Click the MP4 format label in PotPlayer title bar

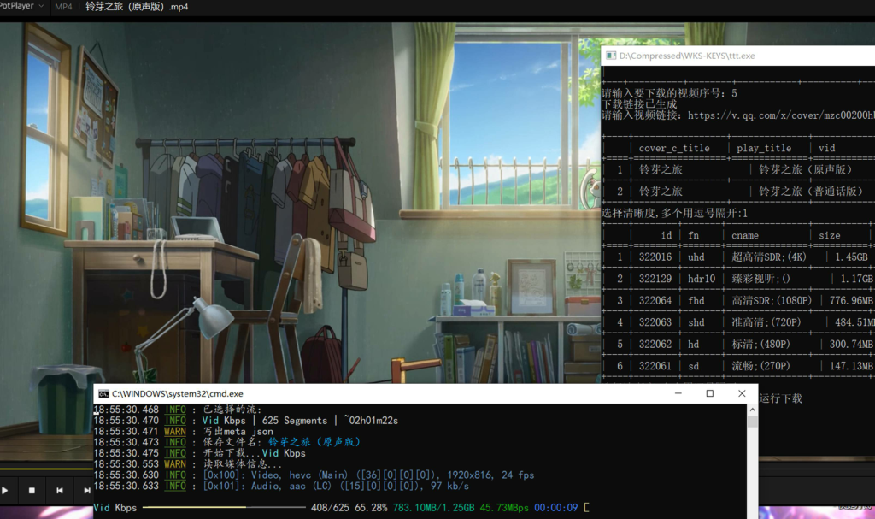click(63, 7)
